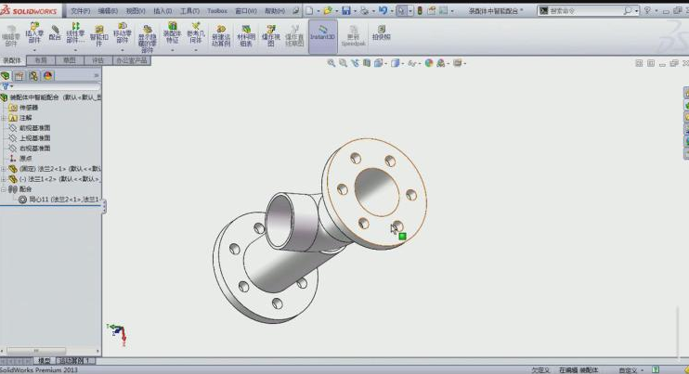This screenshot has width=689, height=374.
Task: Open the 窗口(W) Window menu
Action: 246,10
